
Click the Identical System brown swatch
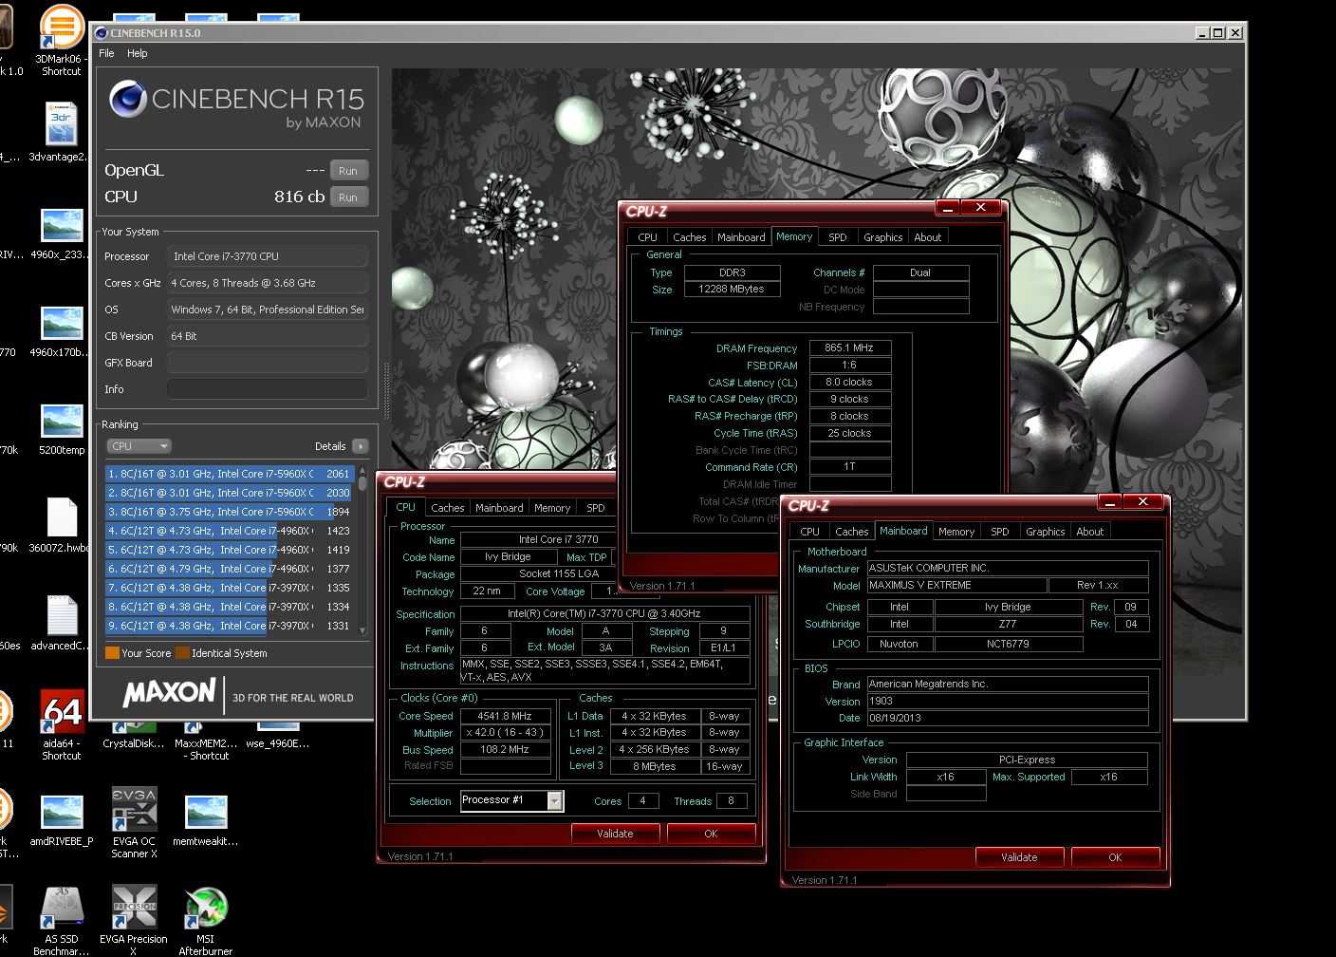tap(182, 653)
